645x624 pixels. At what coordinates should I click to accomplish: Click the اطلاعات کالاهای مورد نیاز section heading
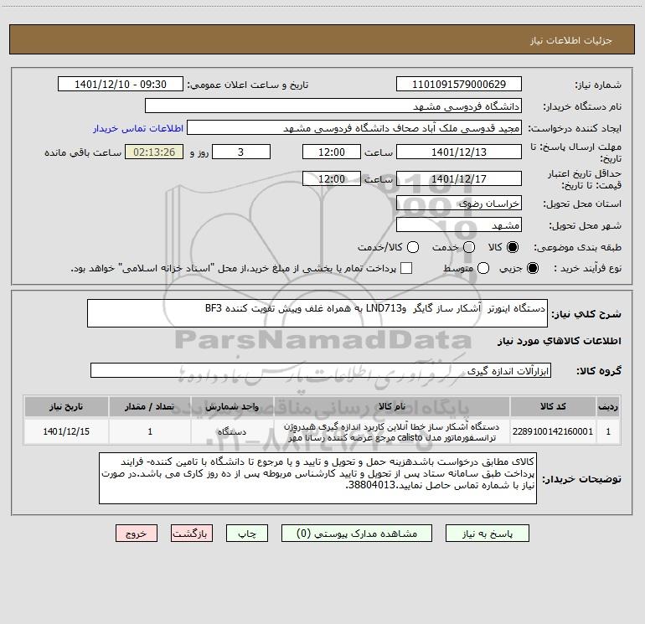point(560,341)
